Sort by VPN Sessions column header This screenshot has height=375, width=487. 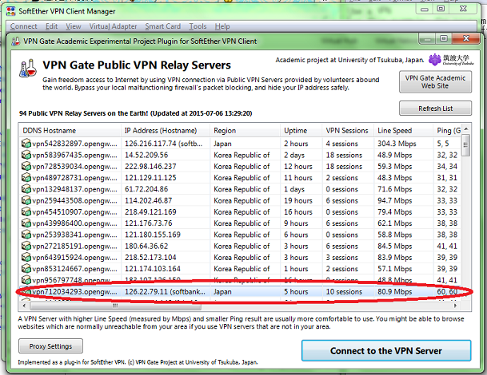click(x=348, y=131)
